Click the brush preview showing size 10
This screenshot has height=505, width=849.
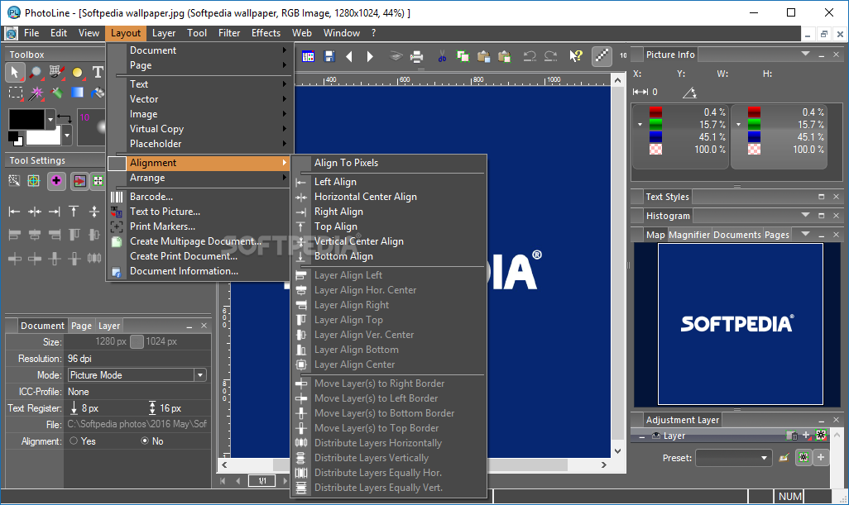click(91, 126)
